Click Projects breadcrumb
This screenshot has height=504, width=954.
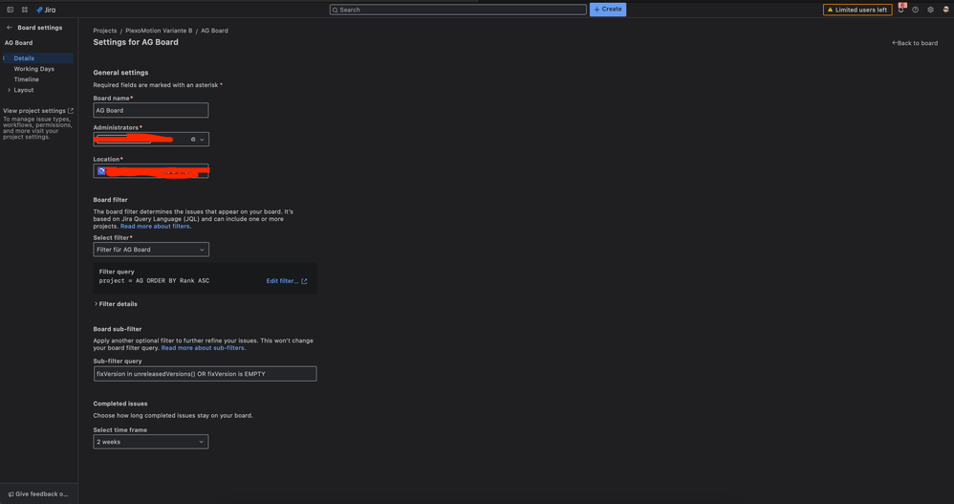[104, 31]
